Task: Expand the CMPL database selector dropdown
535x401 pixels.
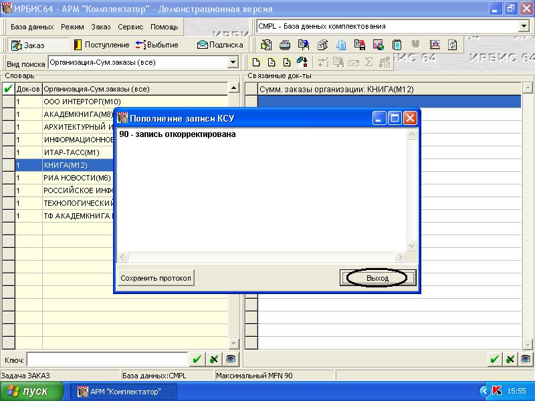Action: 524,26
